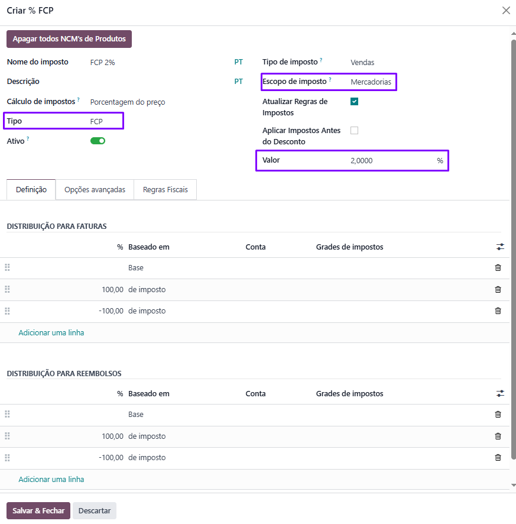The width and height of the screenshot is (516, 524).
Task: Click Conta column header in refunds table
Action: [255, 394]
